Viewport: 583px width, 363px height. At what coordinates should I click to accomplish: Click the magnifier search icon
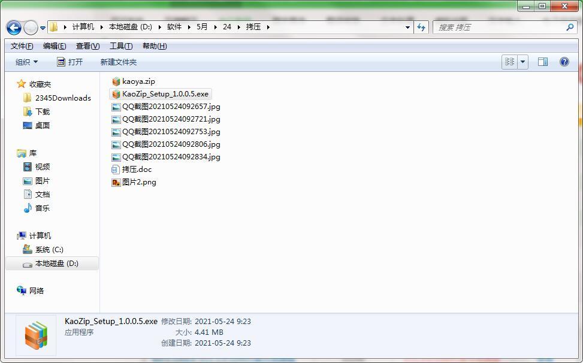click(x=570, y=27)
